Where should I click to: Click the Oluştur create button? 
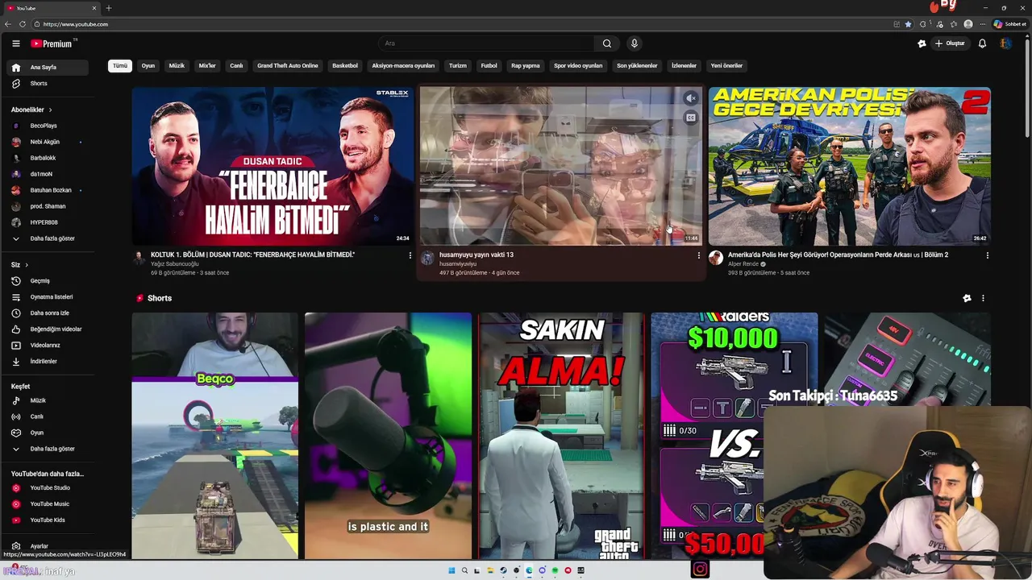(950, 43)
